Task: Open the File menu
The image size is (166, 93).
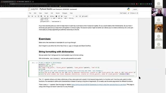Action: coord(30,13)
